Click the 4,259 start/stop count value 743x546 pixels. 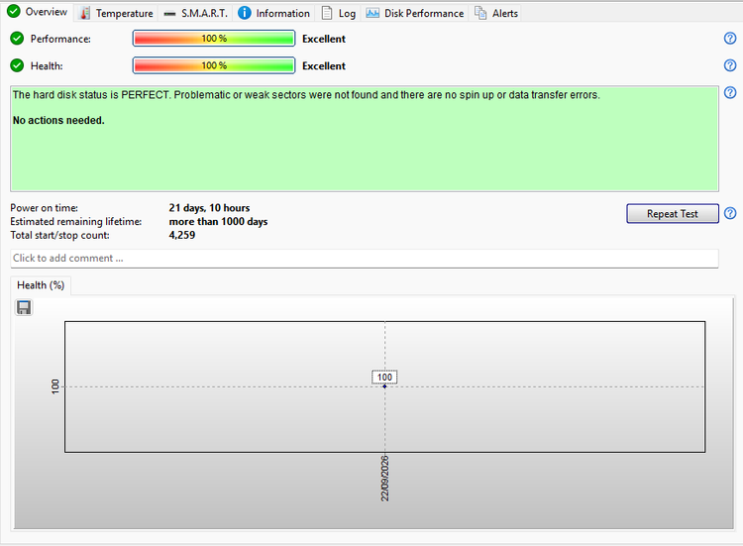[x=182, y=235]
